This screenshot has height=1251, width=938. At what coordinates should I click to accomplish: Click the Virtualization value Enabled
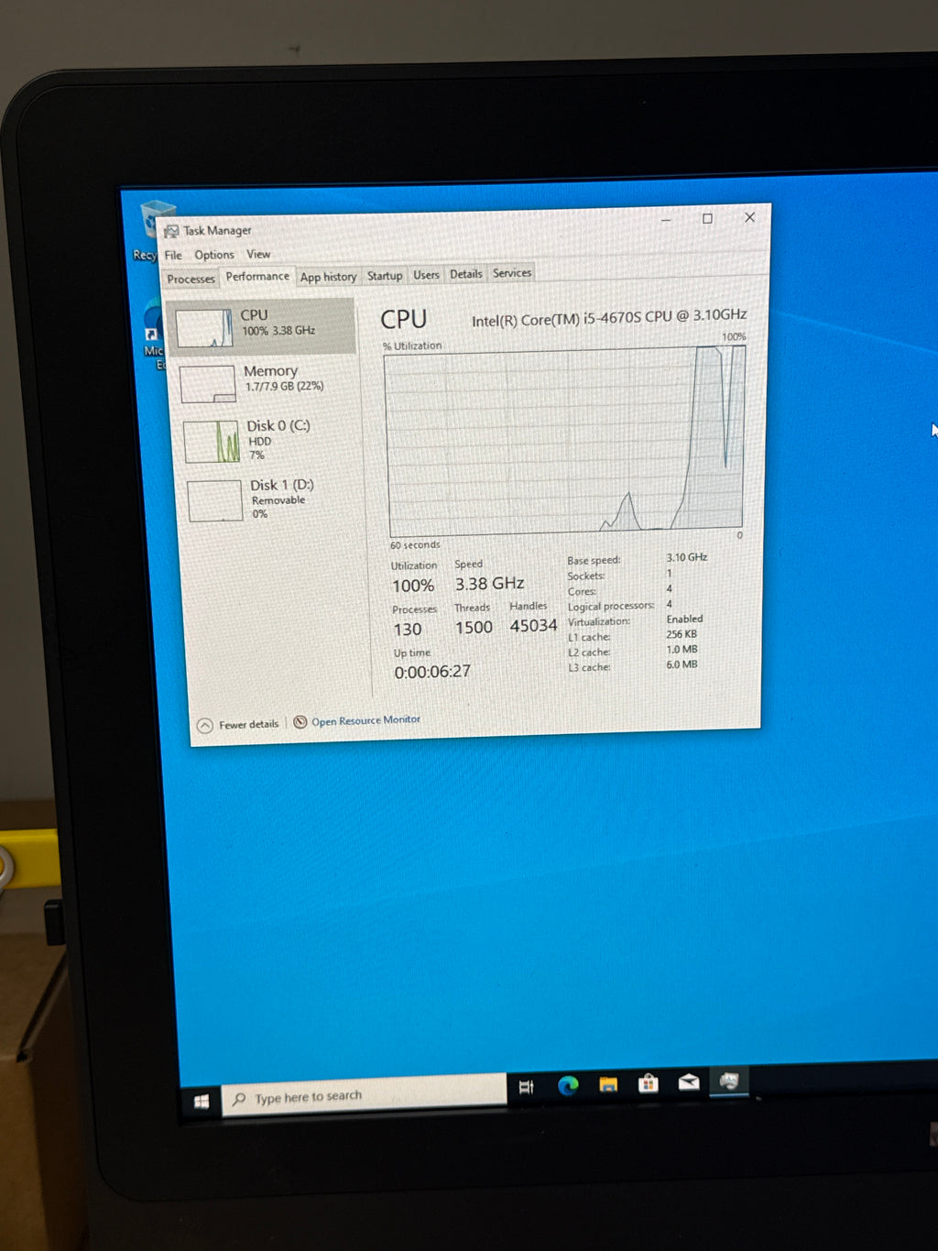(x=684, y=620)
